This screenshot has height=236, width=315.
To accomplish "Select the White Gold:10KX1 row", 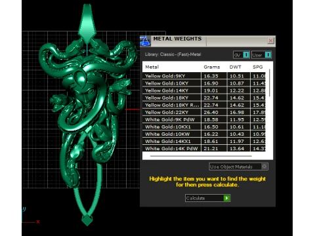I will tap(204, 127).
